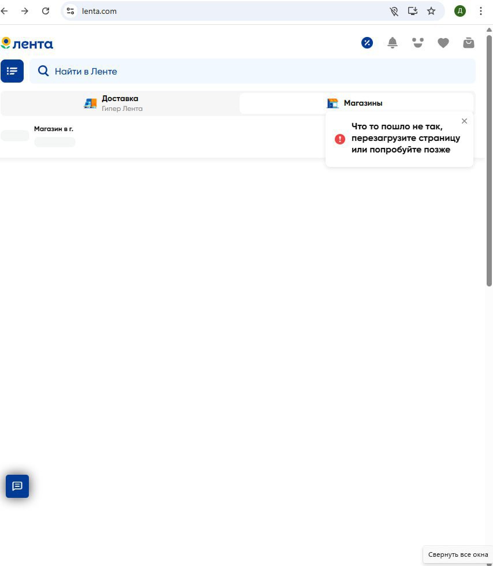The width and height of the screenshot is (493, 566).
Task: Open the shopping bag cart icon
Action: pyautogui.click(x=468, y=43)
